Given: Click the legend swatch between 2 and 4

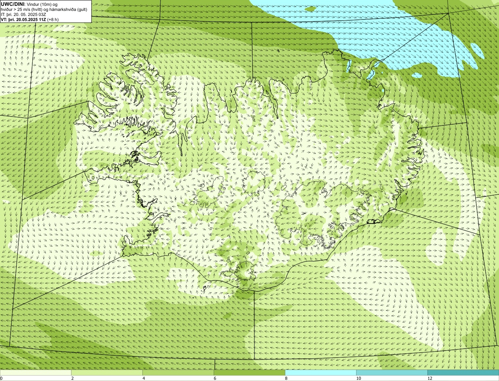Looking at the screenshot, I should pyautogui.click(x=107, y=373).
